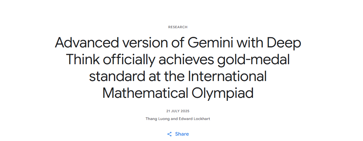Click author name Thang Luong

coord(156,119)
